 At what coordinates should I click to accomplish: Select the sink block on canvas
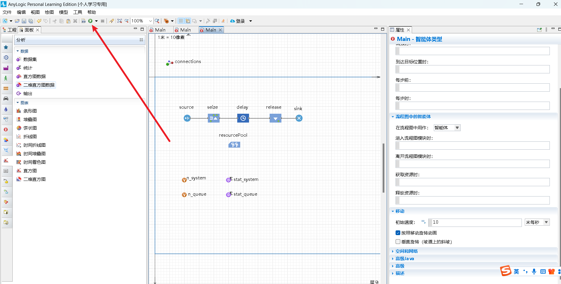click(299, 118)
